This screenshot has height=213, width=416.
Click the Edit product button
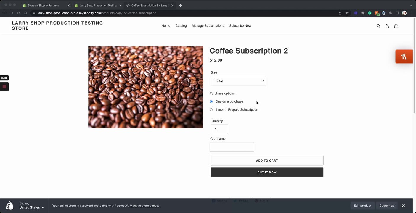pos(363,206)
